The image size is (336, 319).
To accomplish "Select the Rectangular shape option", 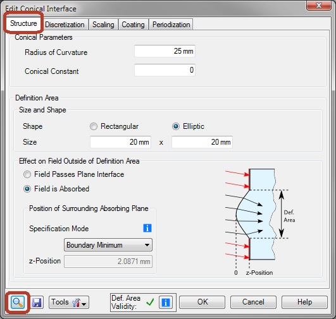I will click(x=93, y=126).
